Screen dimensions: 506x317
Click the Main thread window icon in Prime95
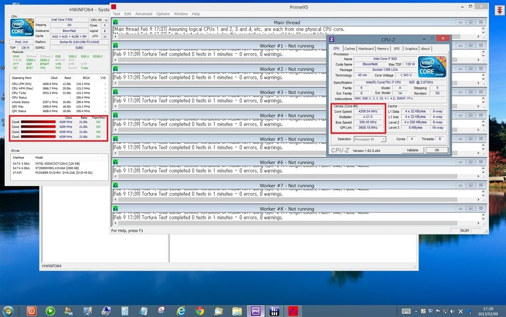116,22
